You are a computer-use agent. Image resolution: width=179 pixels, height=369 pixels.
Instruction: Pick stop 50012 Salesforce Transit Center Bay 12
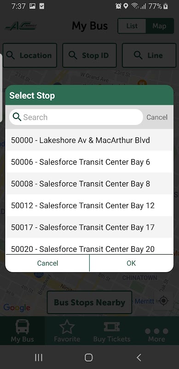click(89, 205)
